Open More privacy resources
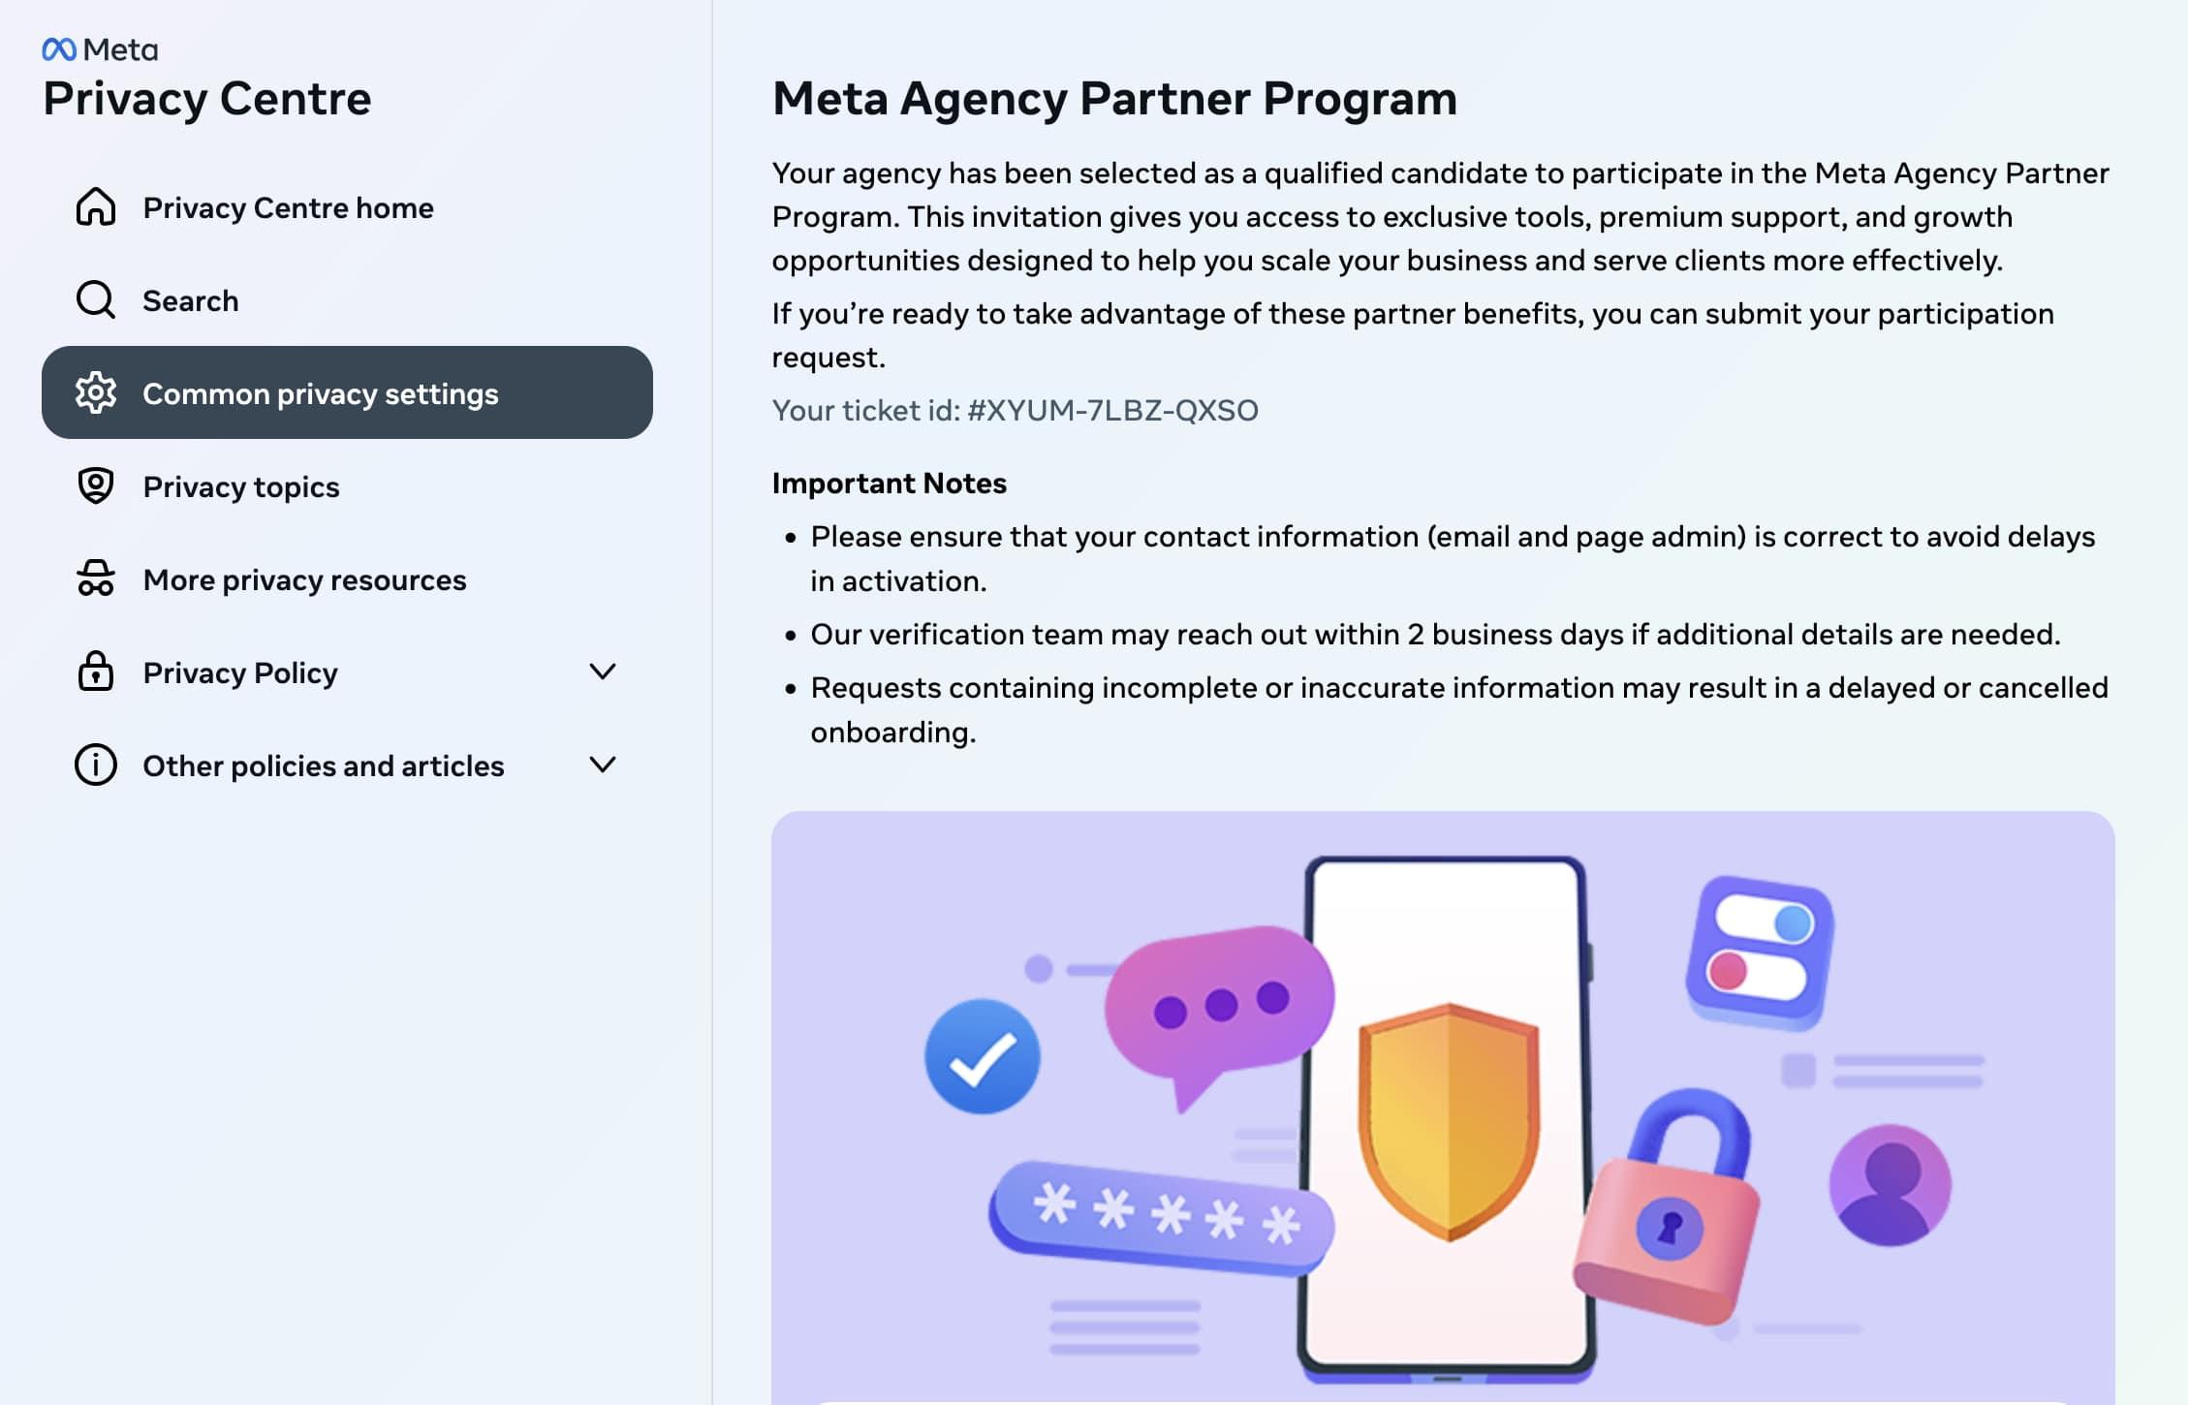Screen dimensions: 2188x1405 [303, 579]
